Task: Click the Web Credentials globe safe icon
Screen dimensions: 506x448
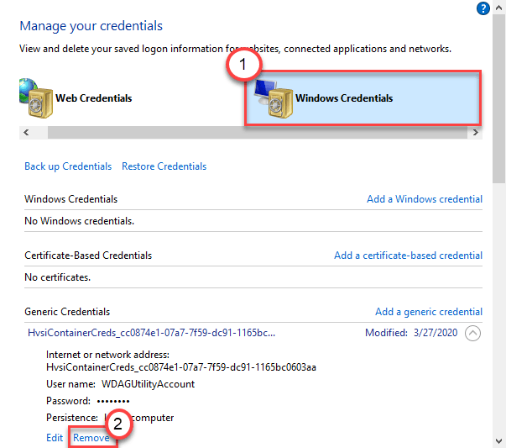Action: (x=36, y=98)
